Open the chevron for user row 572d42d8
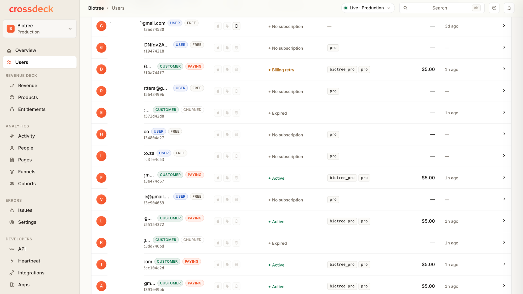Viewport: 523px width, 294px height. pos(504,112)
